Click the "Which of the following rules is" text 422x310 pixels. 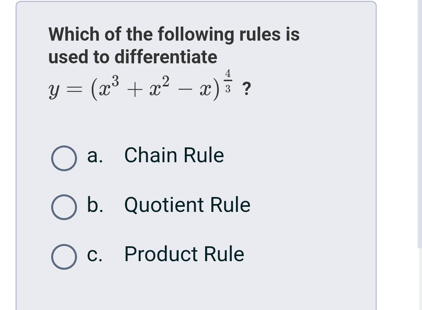click(174, 34)
